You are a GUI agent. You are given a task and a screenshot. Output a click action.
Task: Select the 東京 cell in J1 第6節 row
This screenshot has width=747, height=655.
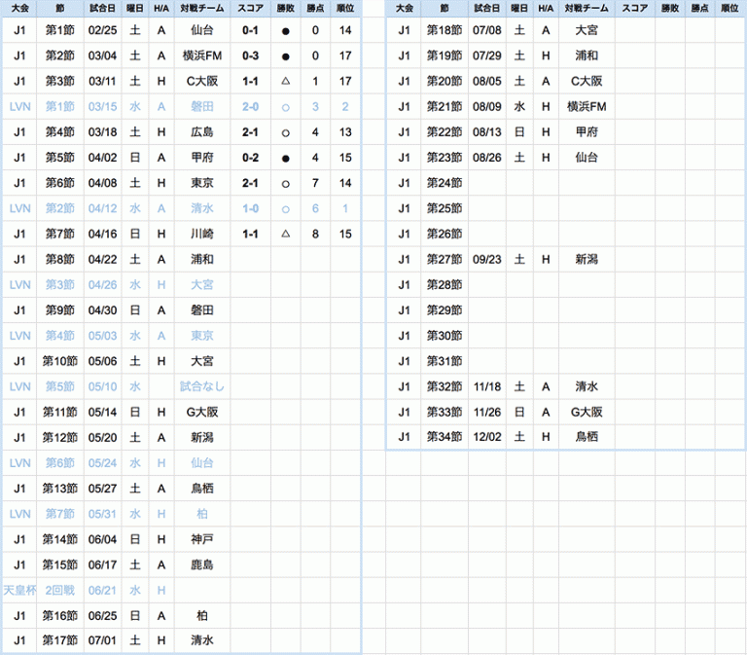(x=202, y=183)
